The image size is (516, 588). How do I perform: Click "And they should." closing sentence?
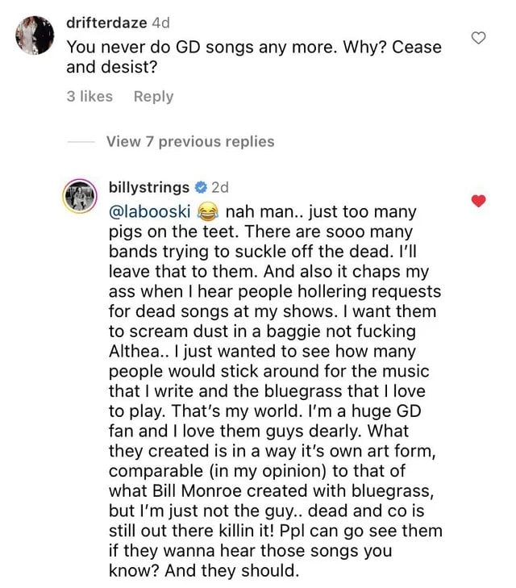pyautogui.click(x=232, y=571)
